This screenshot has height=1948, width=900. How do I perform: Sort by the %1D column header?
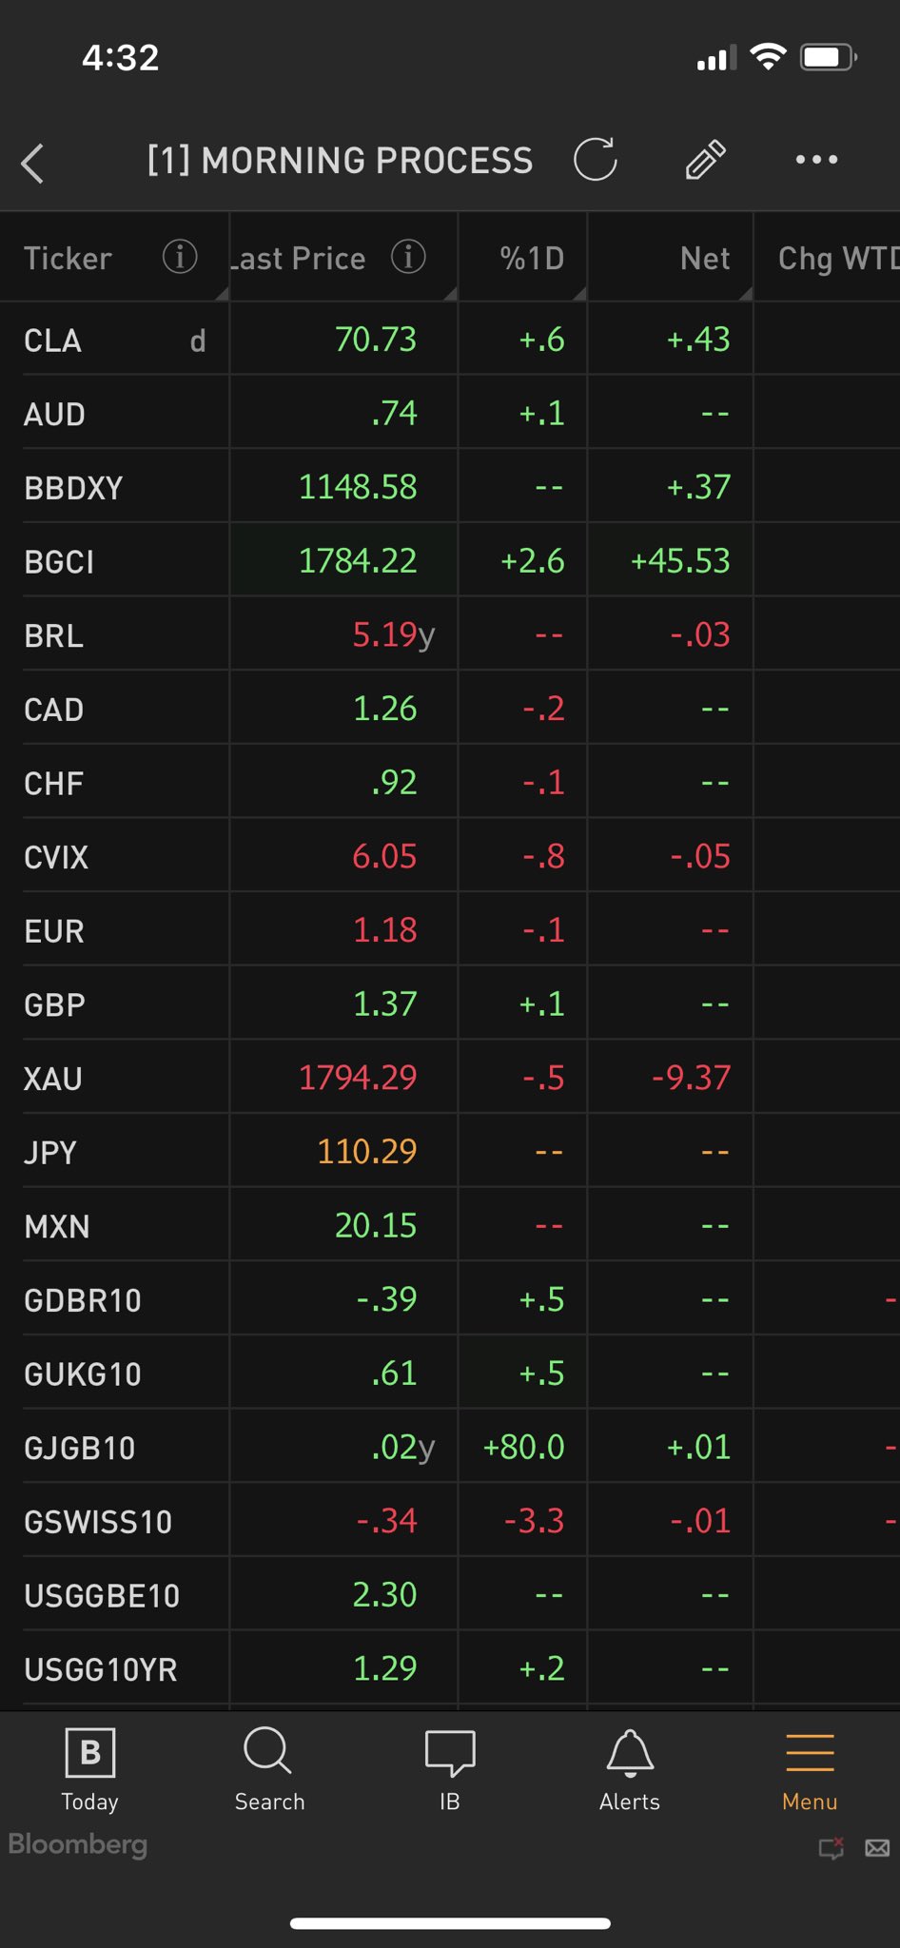coord(532,259)
